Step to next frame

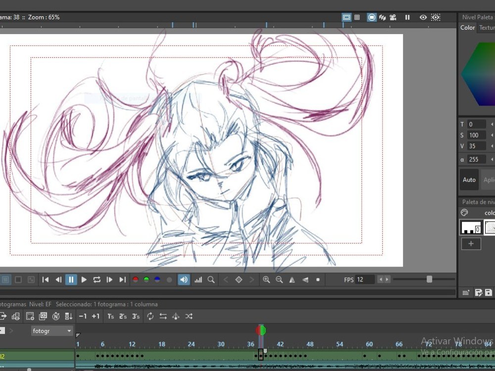[x=109, y=279]
